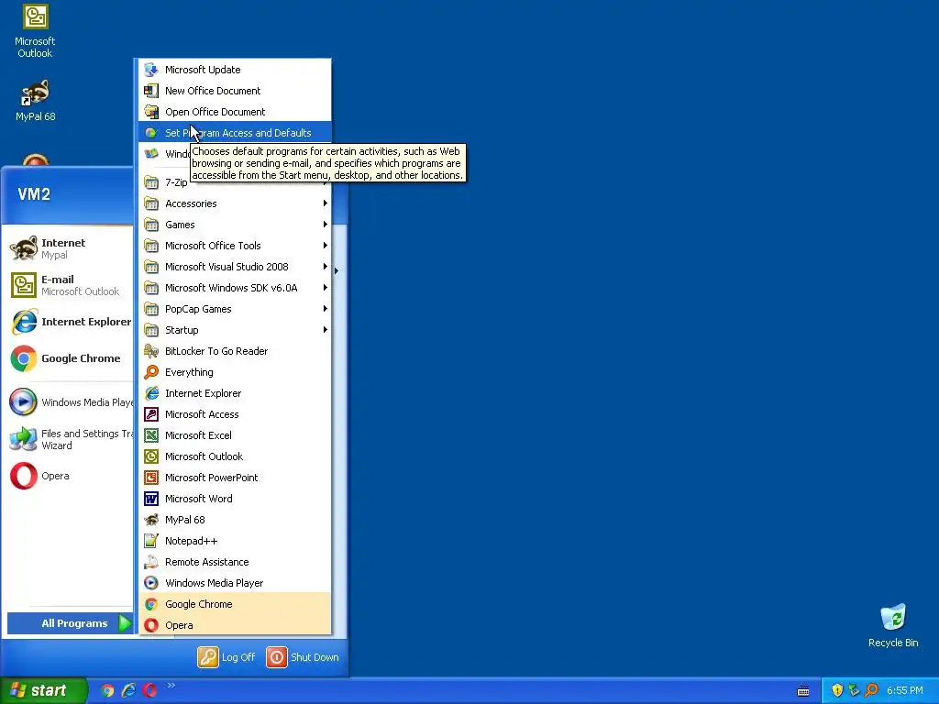Expand the Microsoft Windows SDK v6.0A arrow

326,288
